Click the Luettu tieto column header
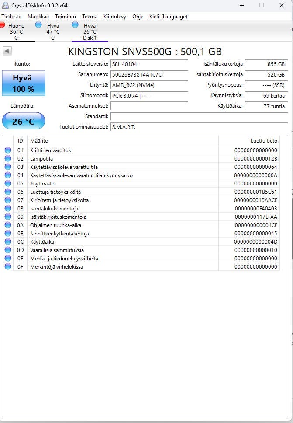The image size is (293, 423). pos(249,141)
